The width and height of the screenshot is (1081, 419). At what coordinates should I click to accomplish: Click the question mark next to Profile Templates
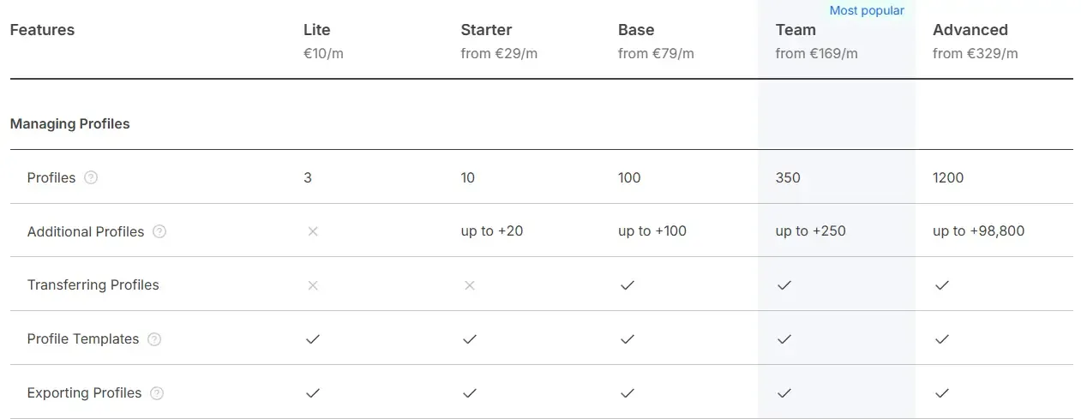click(154, 339)
